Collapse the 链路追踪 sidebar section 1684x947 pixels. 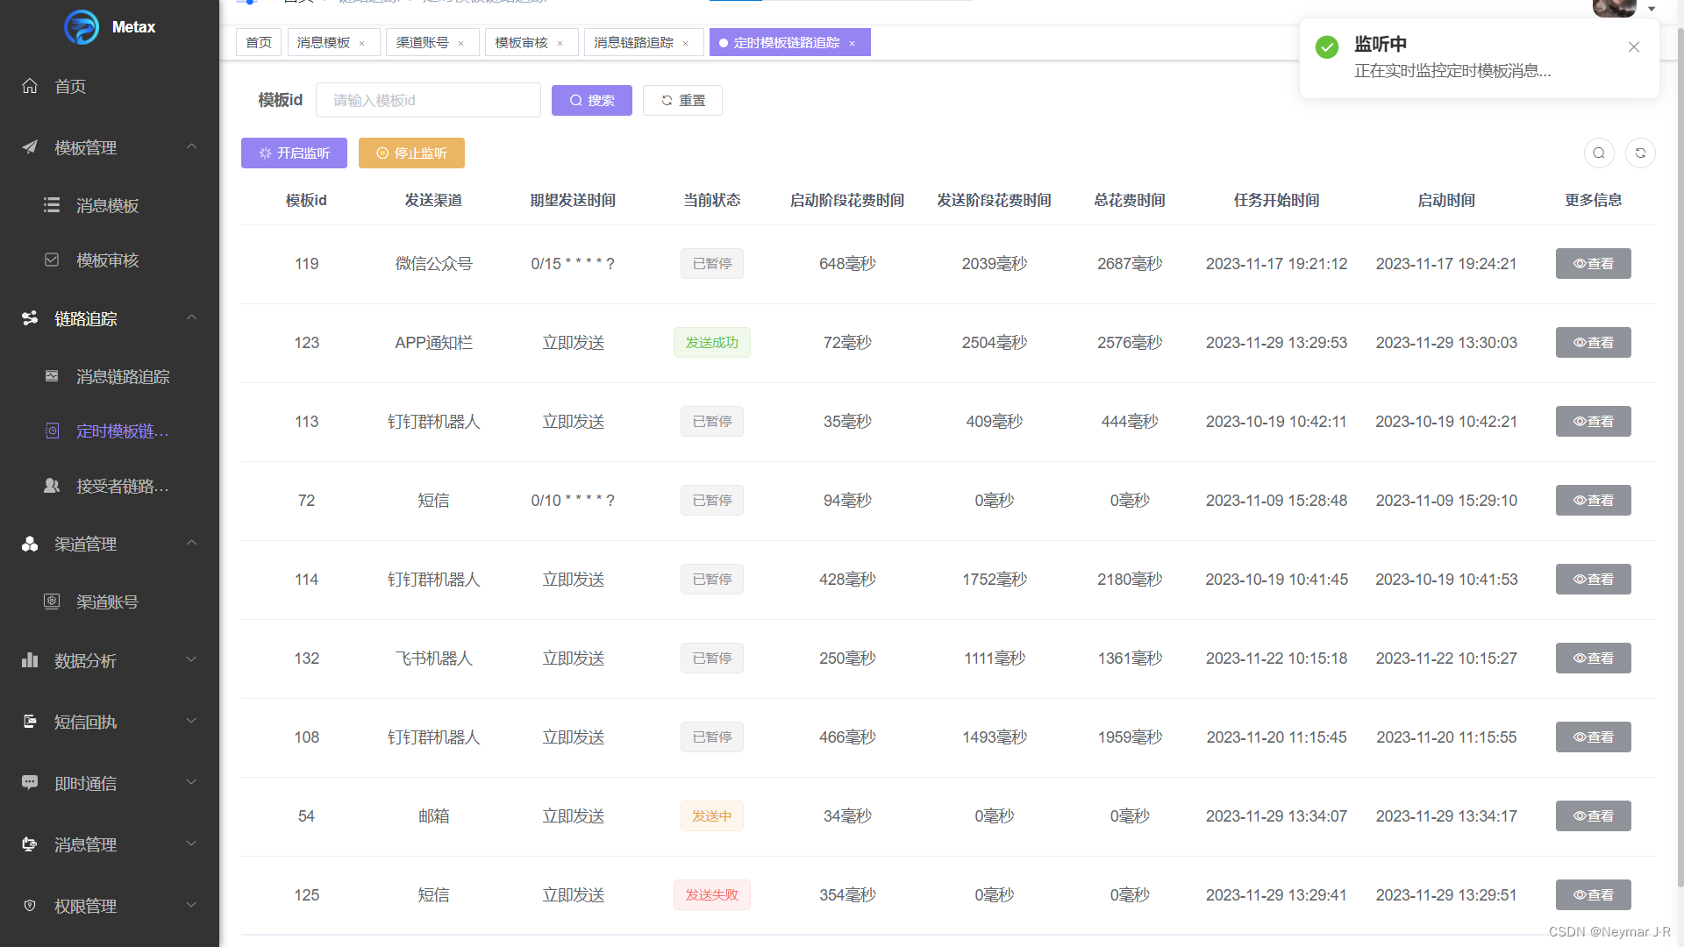pyautogui.click(x=110, y=318)
